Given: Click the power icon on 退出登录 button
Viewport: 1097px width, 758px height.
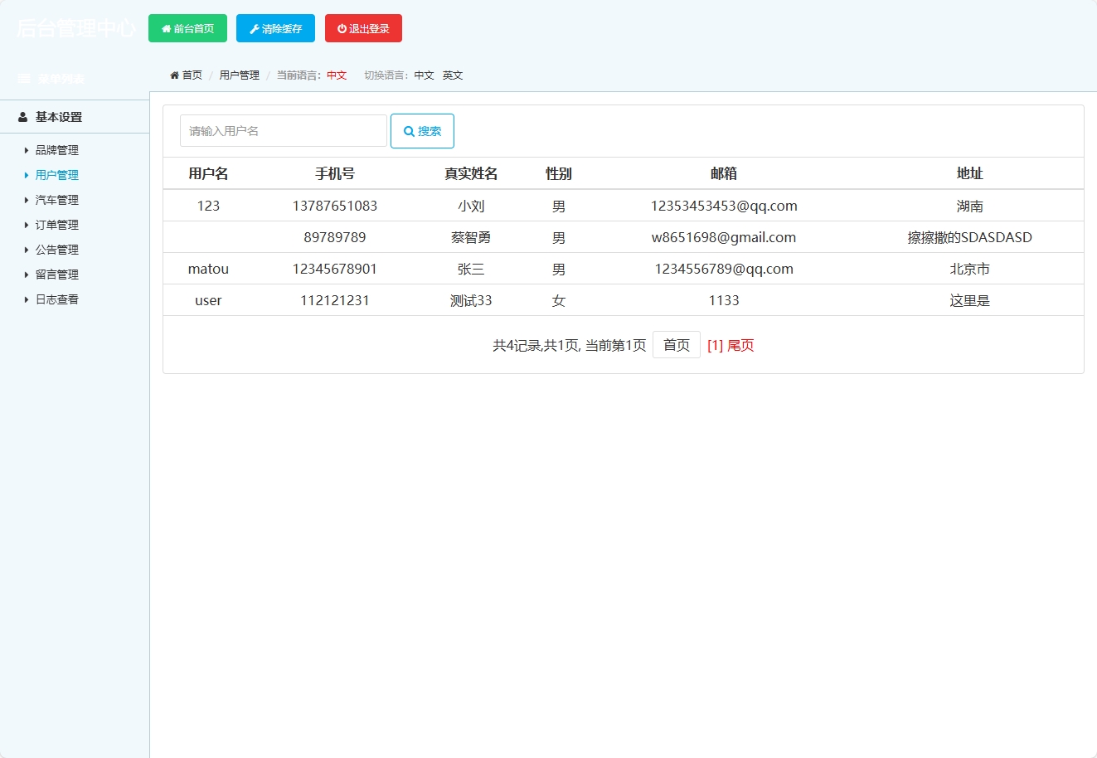Looking at the screenshot, I should 342,27.
